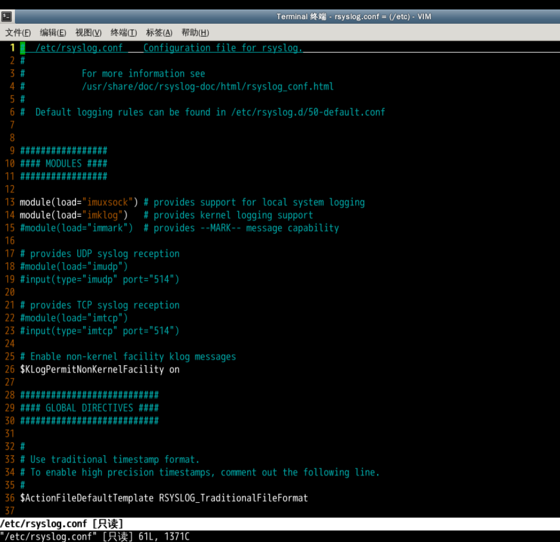The height and width of the screenshot is (542, 560).
Task: Open the 帮助(H) menu
Action: (195, 33)
